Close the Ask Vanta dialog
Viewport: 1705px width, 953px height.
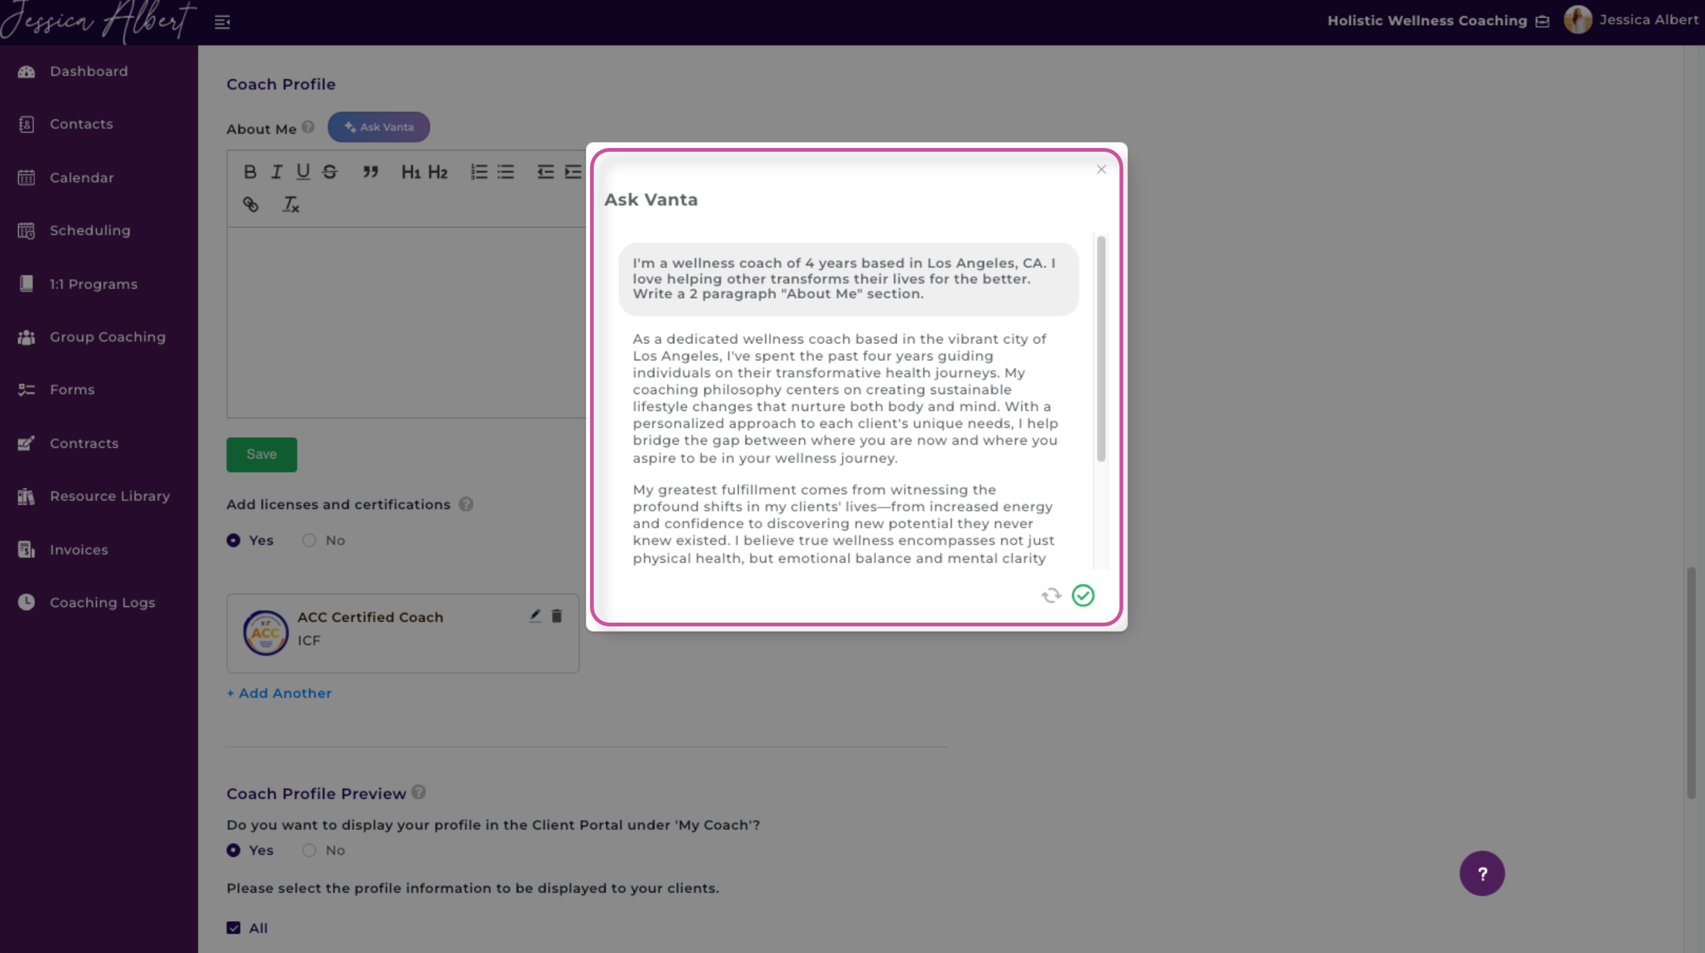(1101, 169)
